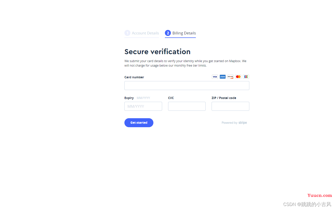
Task: Select the Billing Details tab
Action: pos(180,33)
